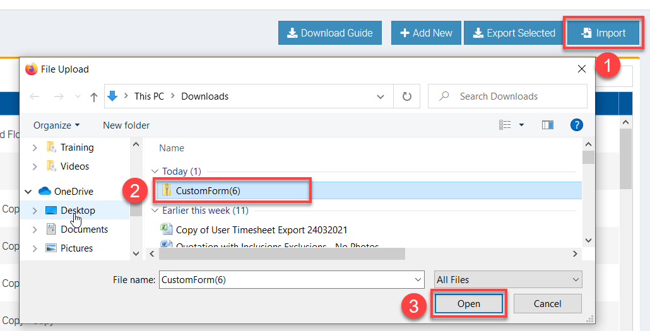This screenshot has width=650, height=331.
Task: Expand the Training folder tree node
Action: (35, 148)
